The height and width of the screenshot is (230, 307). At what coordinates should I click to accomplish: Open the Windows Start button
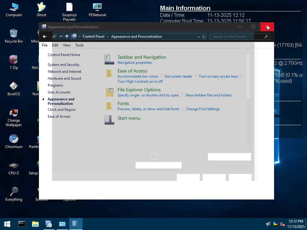coord(7,224)
